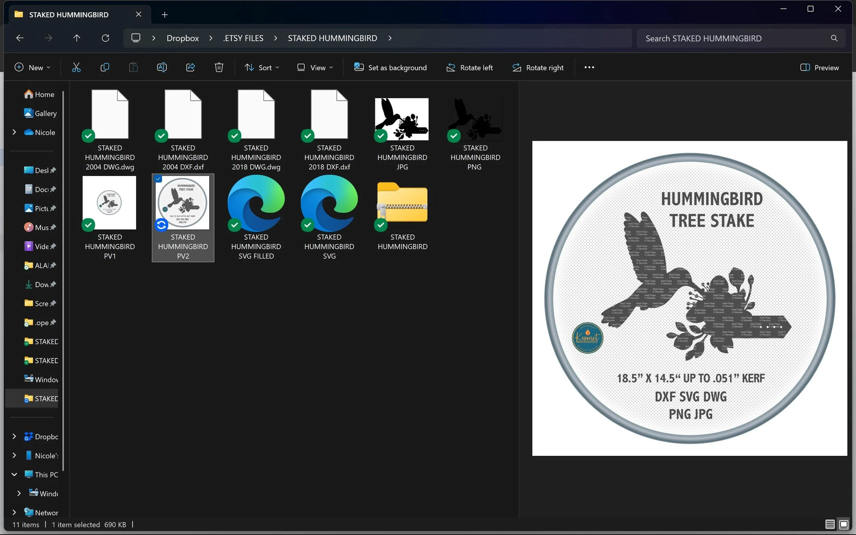Image resolution: width=856 pixels, height=535 pixels.
Task: Click the Delete trash can icon
Action: coord(219,67)
